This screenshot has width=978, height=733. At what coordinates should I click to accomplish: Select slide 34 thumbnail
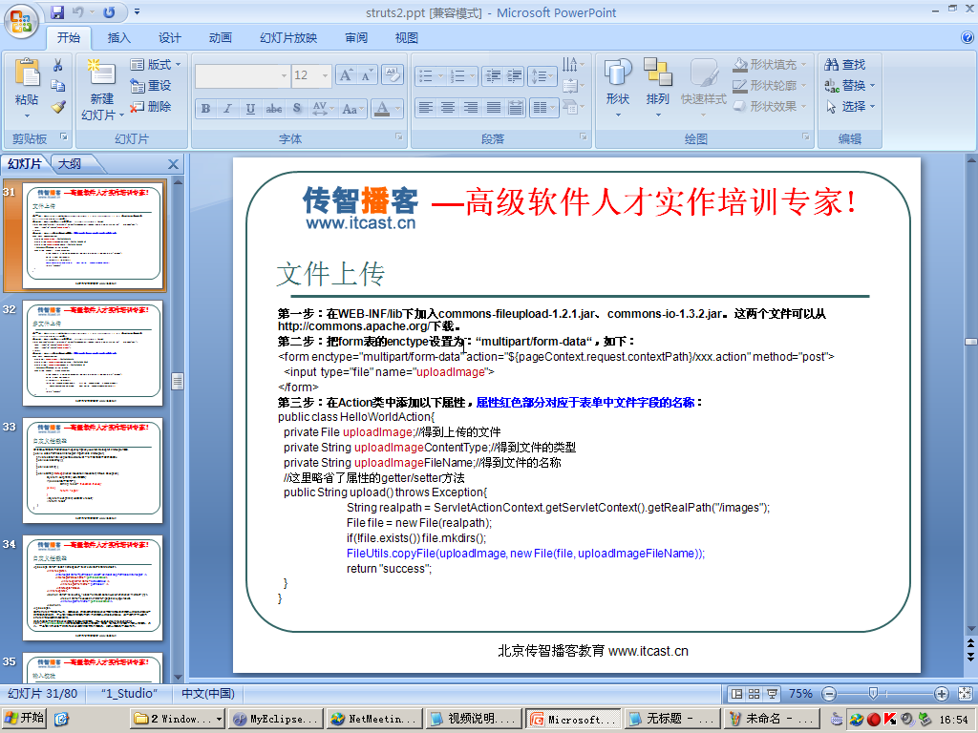click(x=93, y=588)
